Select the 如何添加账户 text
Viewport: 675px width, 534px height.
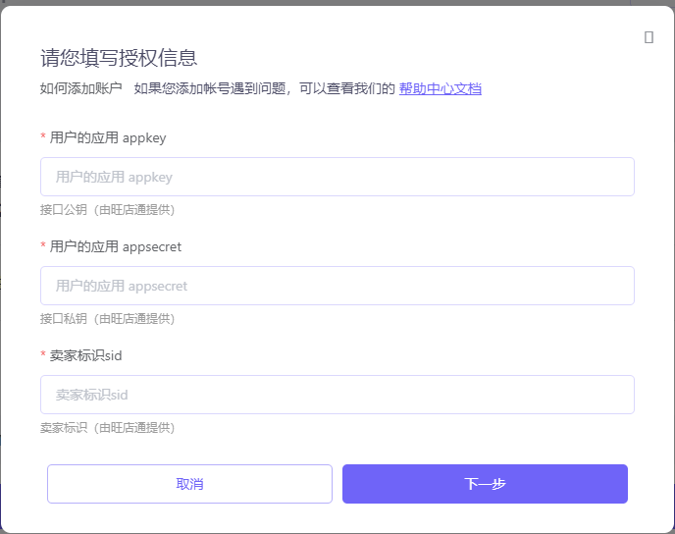pos(81,88)
